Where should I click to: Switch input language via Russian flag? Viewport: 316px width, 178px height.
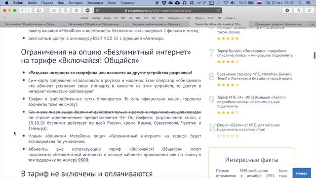(259, 2)
